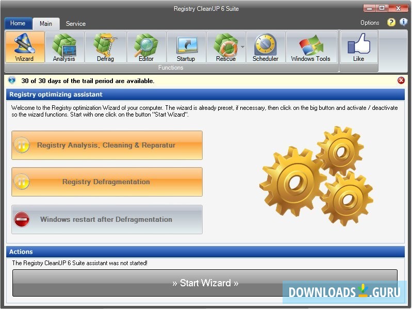
Task: Switch to the Main tab
Action: click(x=46, y=24)
